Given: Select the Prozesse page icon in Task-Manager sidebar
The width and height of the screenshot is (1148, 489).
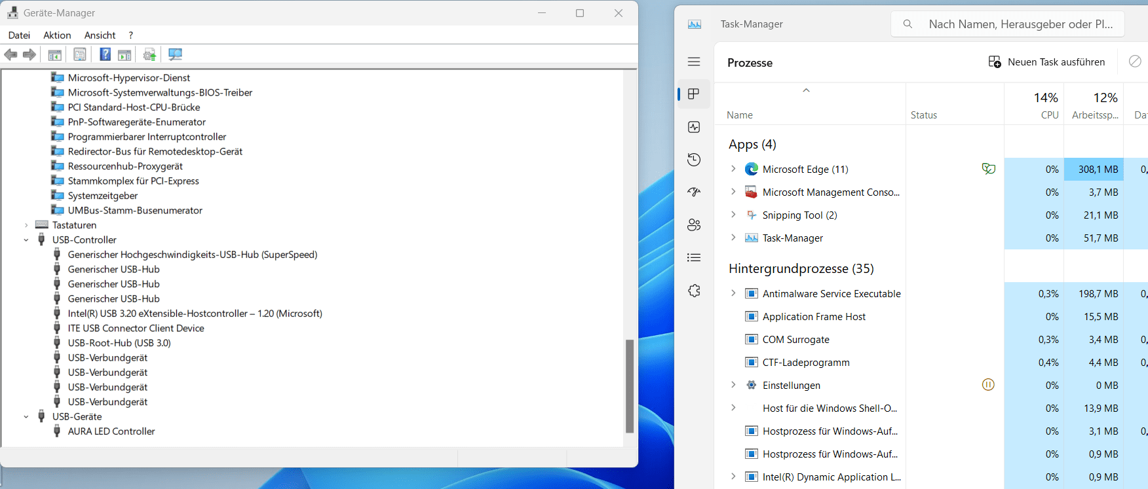Looking at the screenshot, I should pos(694,94).
